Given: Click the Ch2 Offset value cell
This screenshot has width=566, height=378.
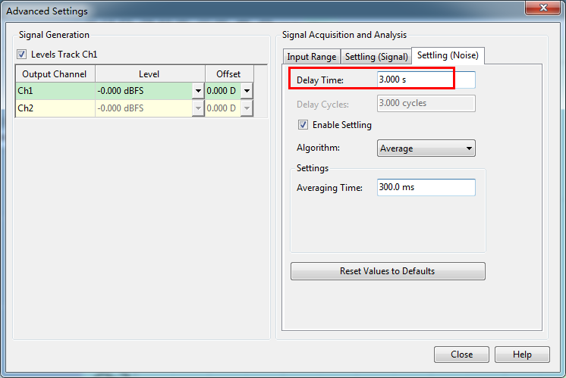Looking at the screenshot, I should (223, 108).
